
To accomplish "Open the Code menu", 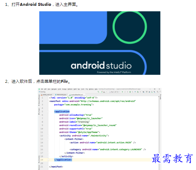I will 59,89.
